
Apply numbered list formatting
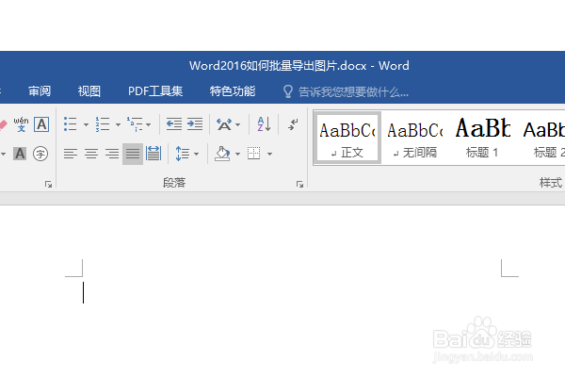click(x=103, y=124)
